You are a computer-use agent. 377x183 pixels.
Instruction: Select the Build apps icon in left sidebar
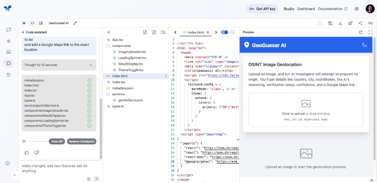click(8, 63)
